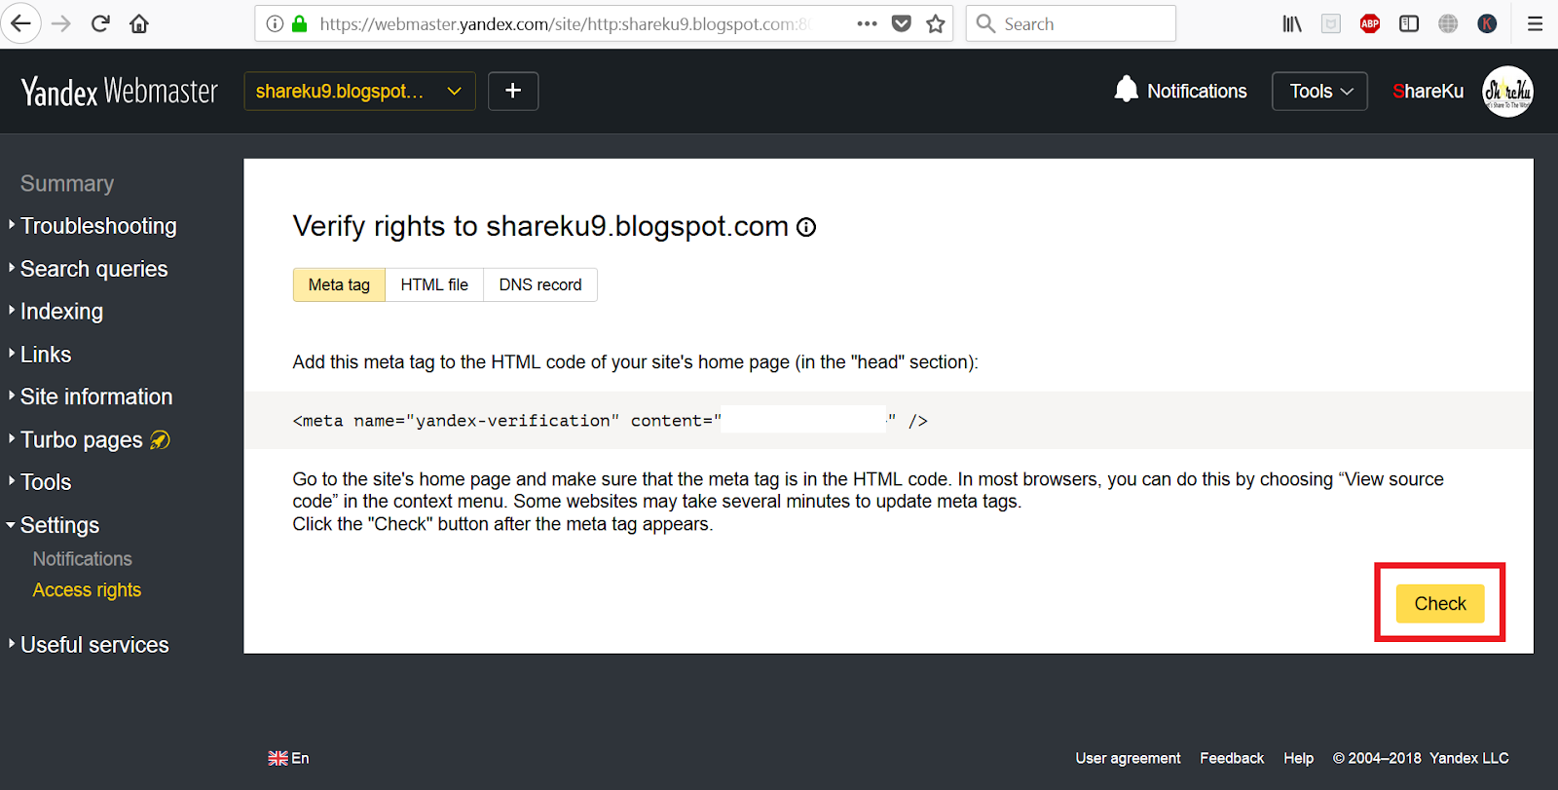Screen dimensions: 1558x790
Task: Click the Adblock Plus ABP icon
Action: click(x=1370, y=23)
